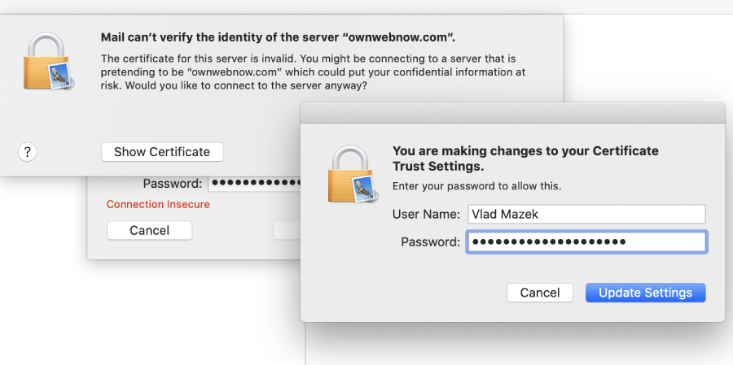Click the red Connection Insecure warning text
Viewport: 733px width, 365px height.
pyautogui.click(x=158, y=204)
